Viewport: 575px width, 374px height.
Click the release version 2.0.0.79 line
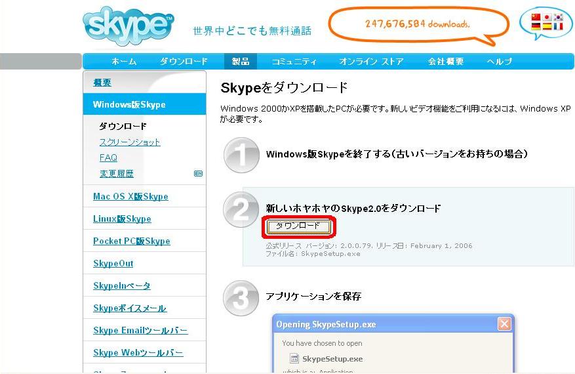369,245
